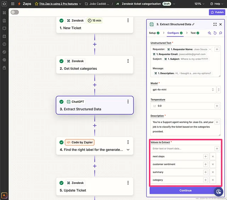
Task: Click the comment bubble icon in panel
Action: point(221,33)
